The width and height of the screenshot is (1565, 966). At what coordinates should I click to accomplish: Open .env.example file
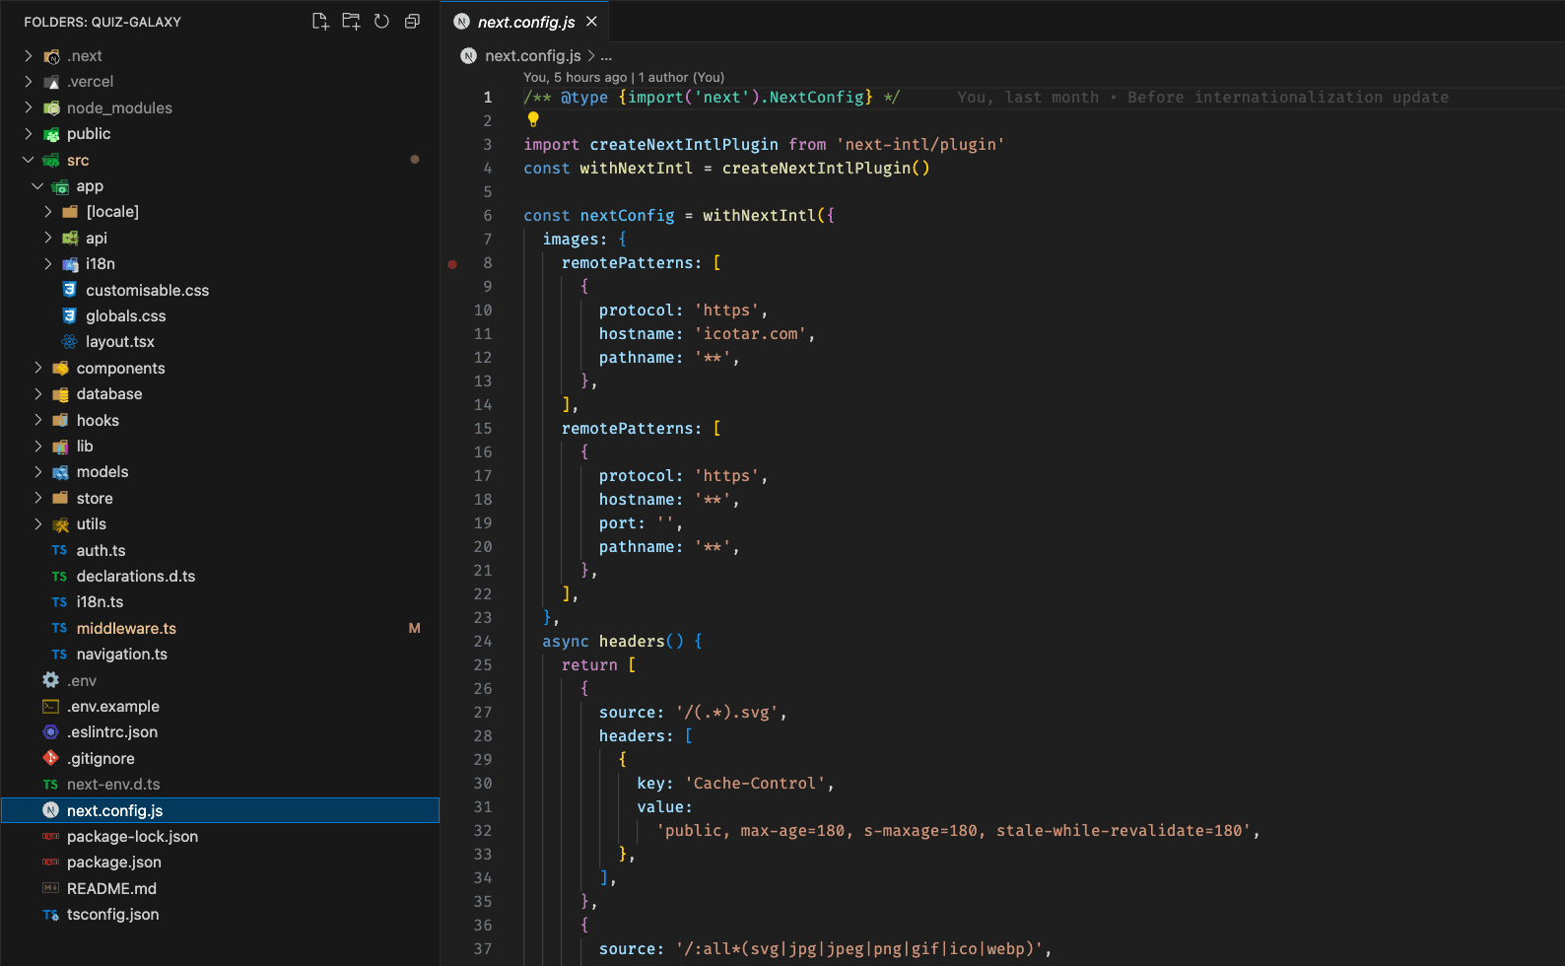click(112, 707)
